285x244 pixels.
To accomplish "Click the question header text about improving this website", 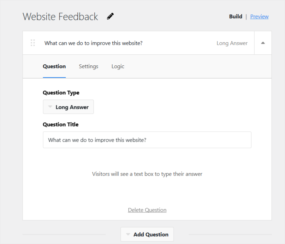I will 93,43.
